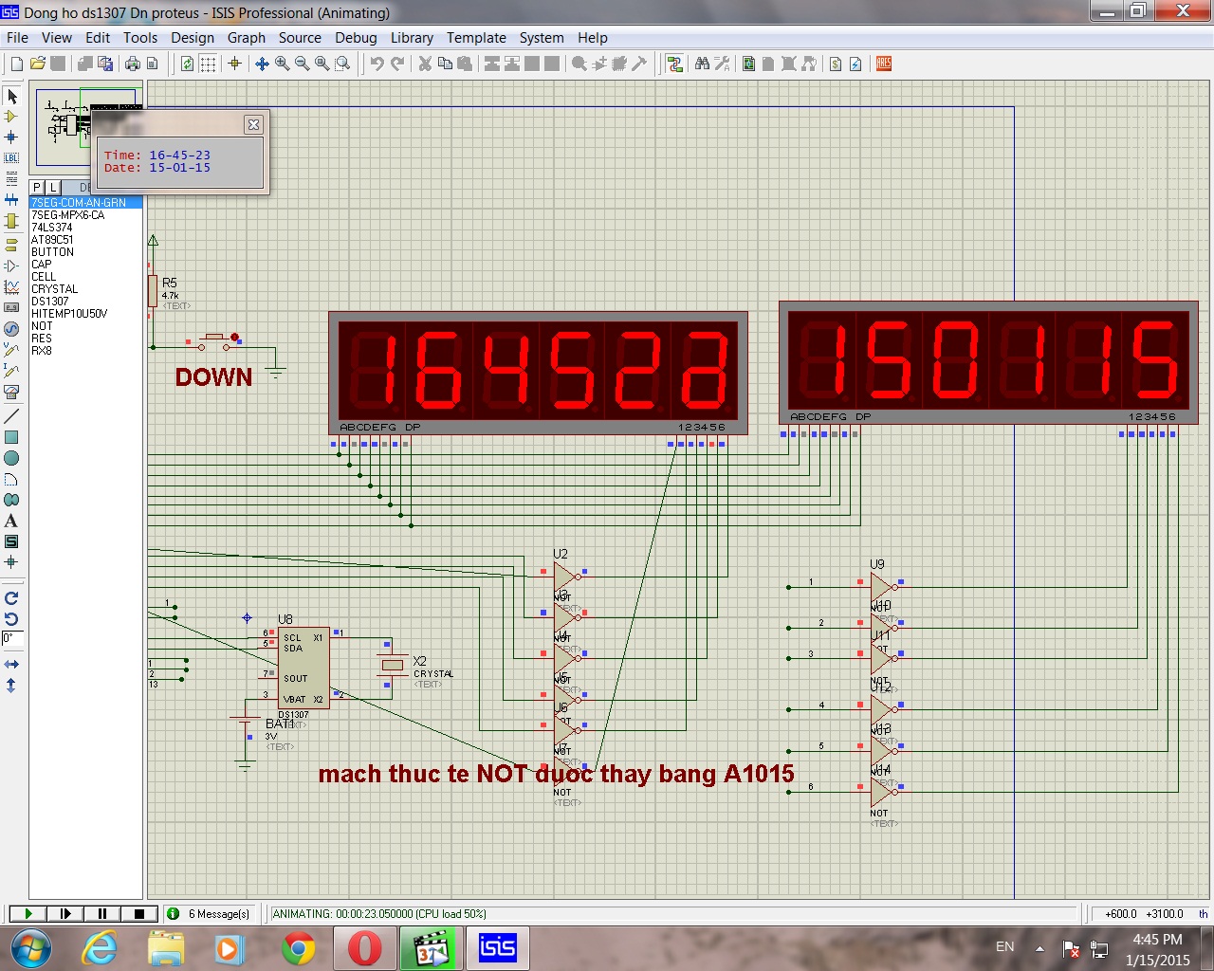
Task: Close the DS1307 clock popup window
Action: pyautogui.click(x=253, y=124)
